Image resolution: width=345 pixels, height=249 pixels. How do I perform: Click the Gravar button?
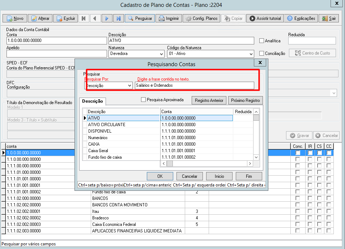click(299, 136)
